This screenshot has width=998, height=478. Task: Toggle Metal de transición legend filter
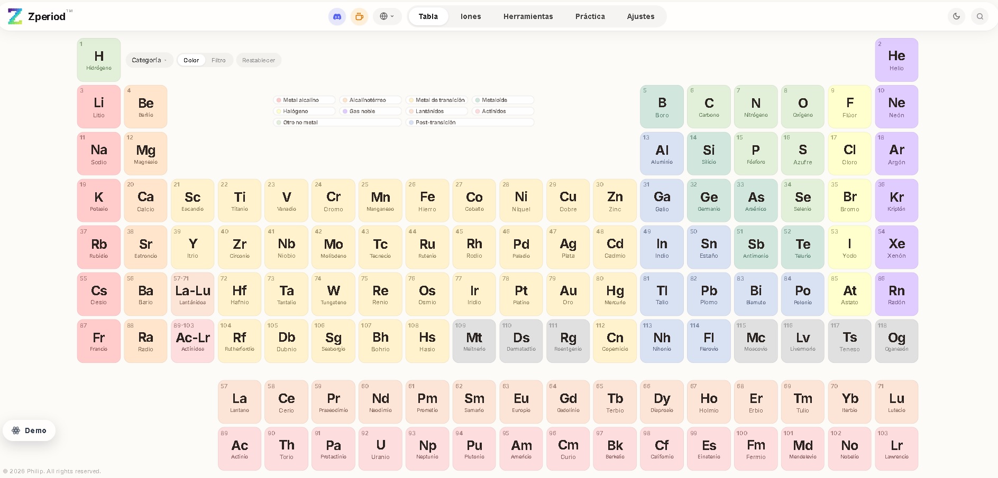click(x=437, y=100)
